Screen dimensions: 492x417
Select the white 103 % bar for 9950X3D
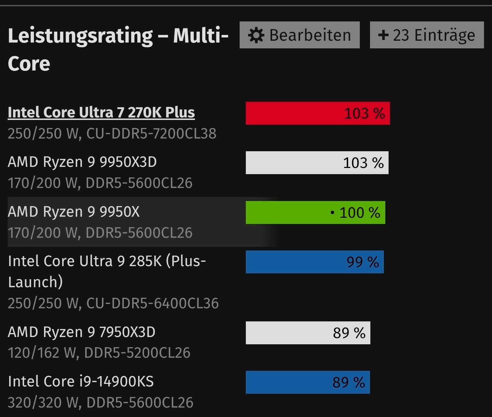point(317,163)
